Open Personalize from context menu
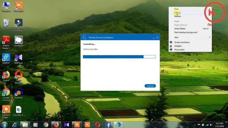The image size is (228, 128). coord(190,50)
